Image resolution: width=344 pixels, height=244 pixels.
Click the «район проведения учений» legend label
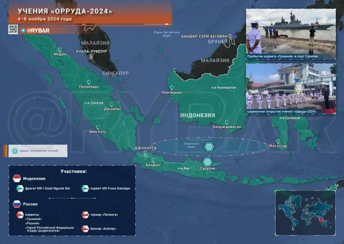[x=39, y=151]
